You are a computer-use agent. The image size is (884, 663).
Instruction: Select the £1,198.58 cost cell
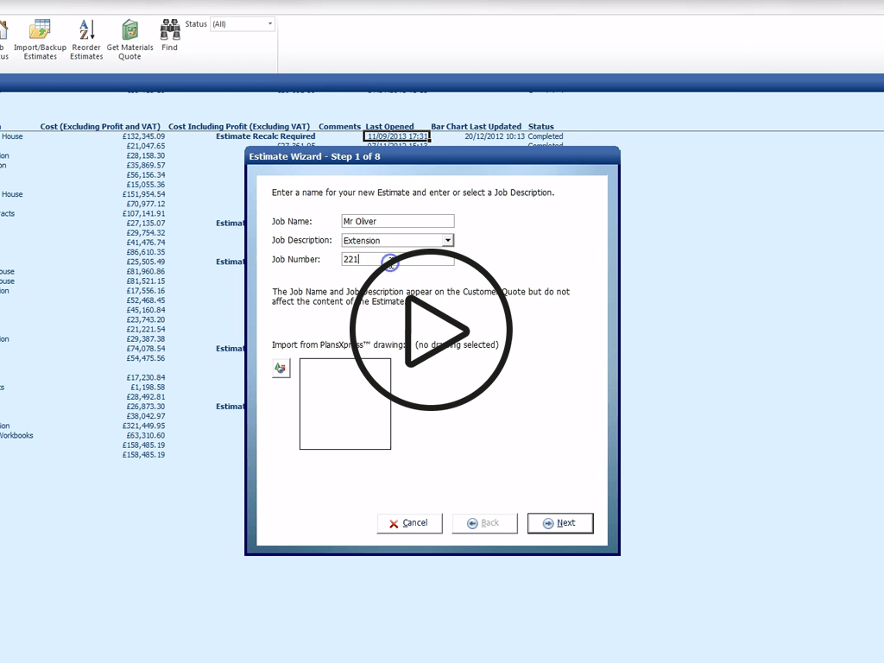click(x=148, y=388)
